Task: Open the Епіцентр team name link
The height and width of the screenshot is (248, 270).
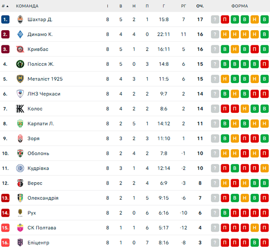Action: [38, 243]
